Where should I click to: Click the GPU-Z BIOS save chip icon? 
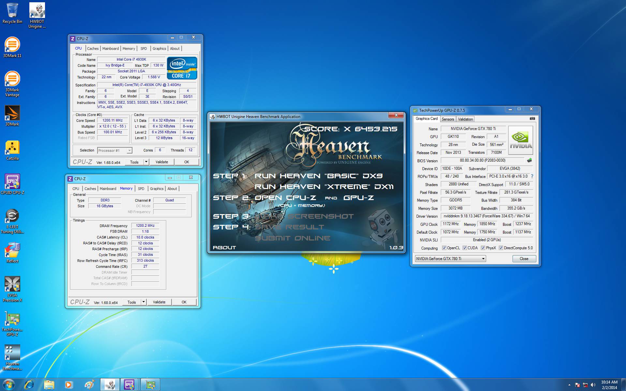click(529, 160)
